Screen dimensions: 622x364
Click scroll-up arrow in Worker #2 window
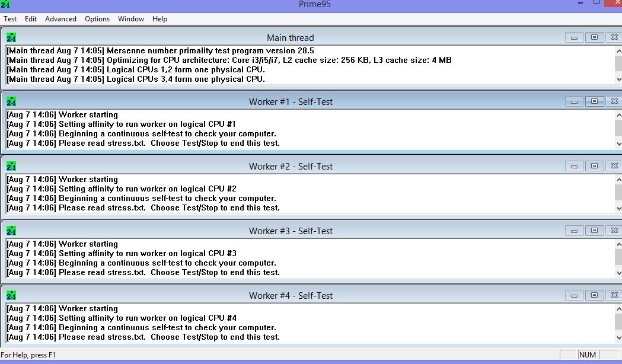(618, 180)
